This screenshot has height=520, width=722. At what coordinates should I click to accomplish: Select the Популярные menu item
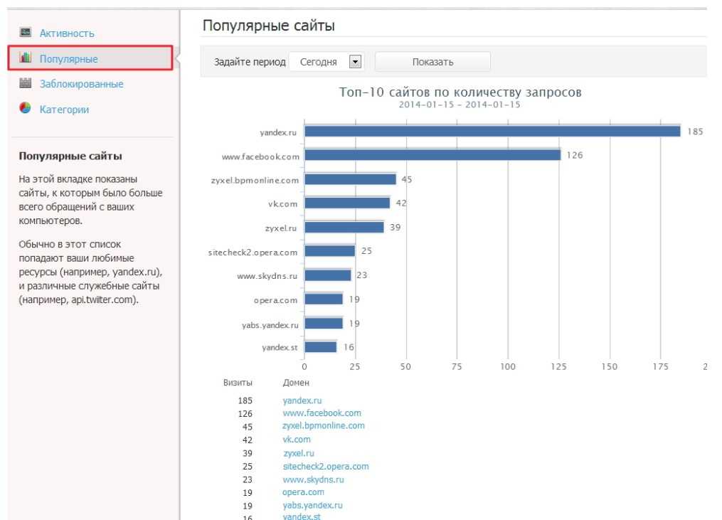(x=69, y=59)
